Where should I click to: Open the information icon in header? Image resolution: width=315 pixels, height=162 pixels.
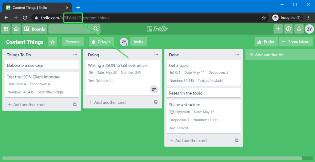[x=289, y=29]
